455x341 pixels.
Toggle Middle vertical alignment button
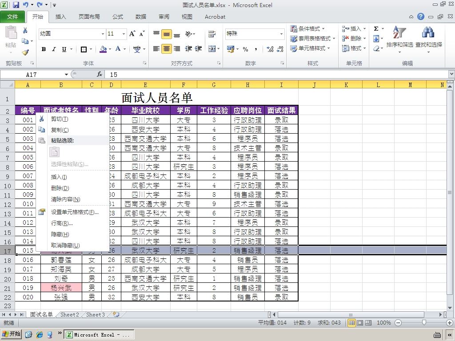click(167, 34)
